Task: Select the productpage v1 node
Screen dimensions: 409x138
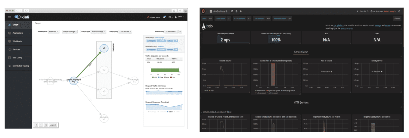Action: tap(74, 81)
